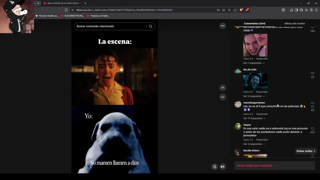Click the TikTok video to pause it
The image size is (320, 180).
pyautogui.click(x=114, y=96)
